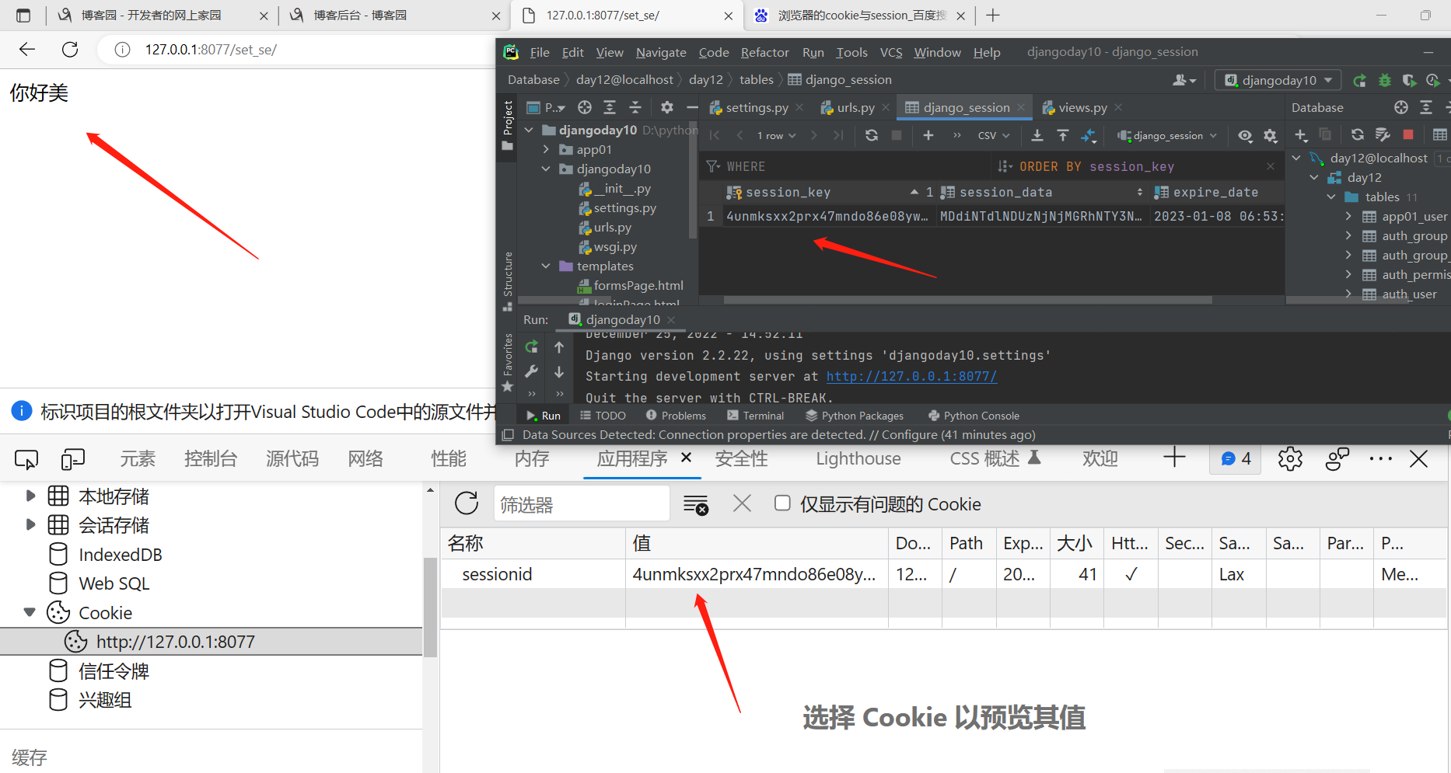This screenshot has width=1451, height=773.
Task: Open the browser tab actions menu icon
Action: point(23,15)
